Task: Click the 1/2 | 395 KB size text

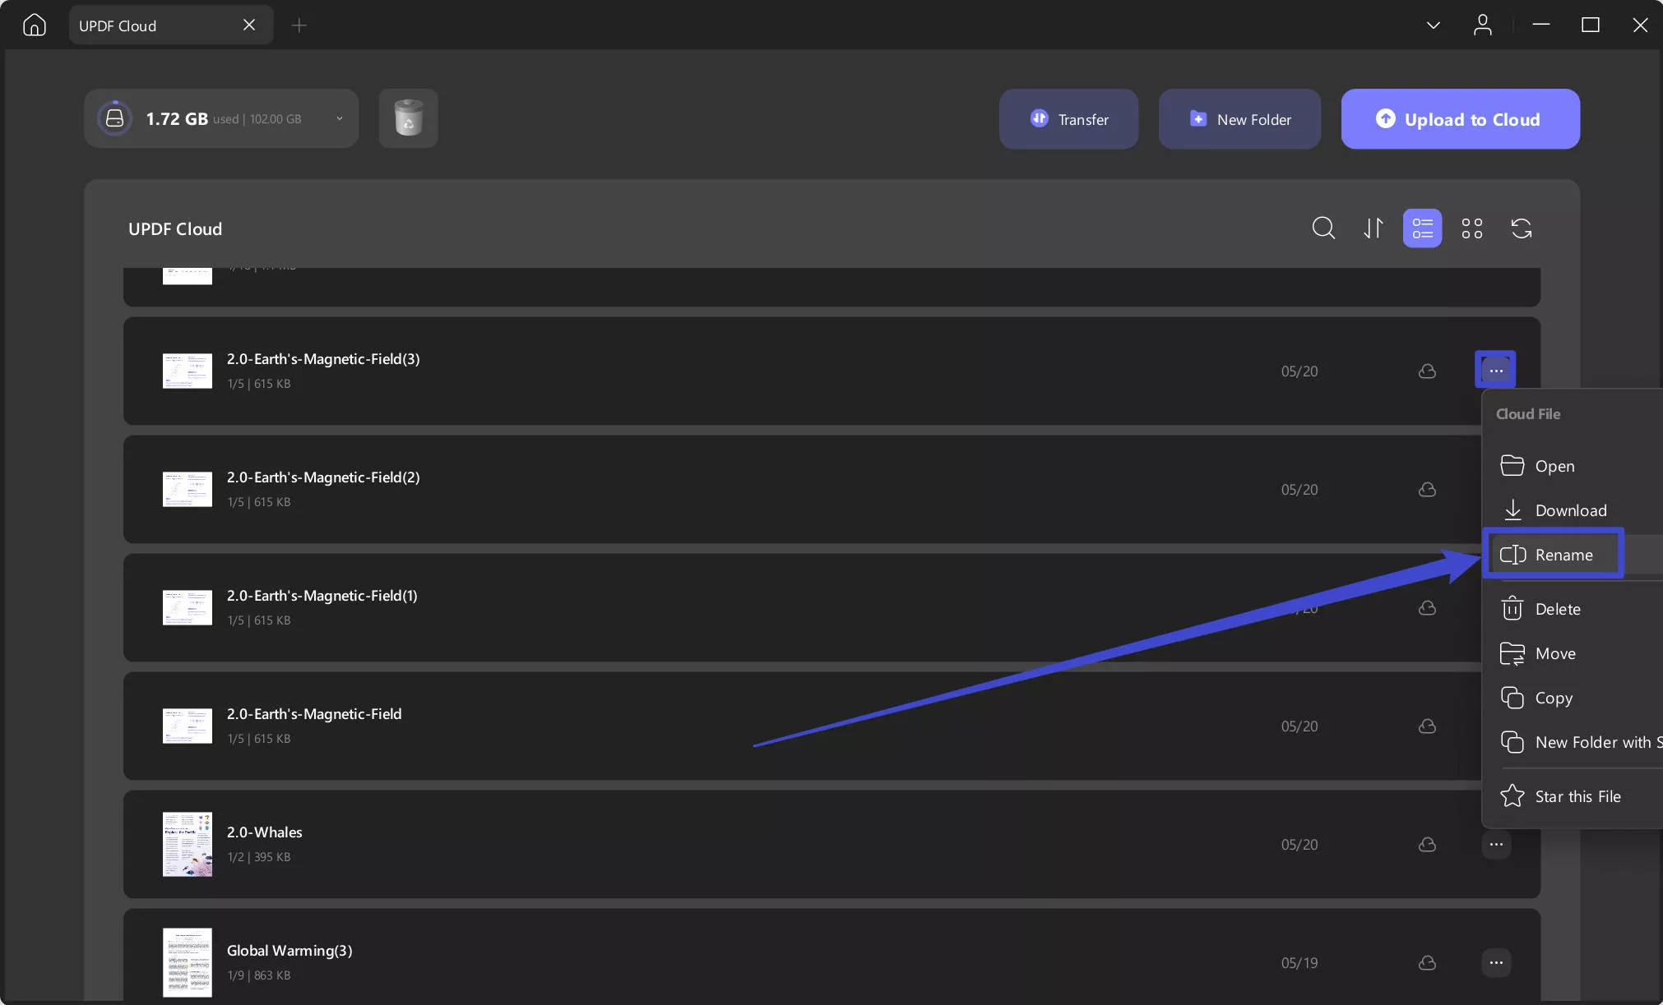Action: (x=259, y=857)
